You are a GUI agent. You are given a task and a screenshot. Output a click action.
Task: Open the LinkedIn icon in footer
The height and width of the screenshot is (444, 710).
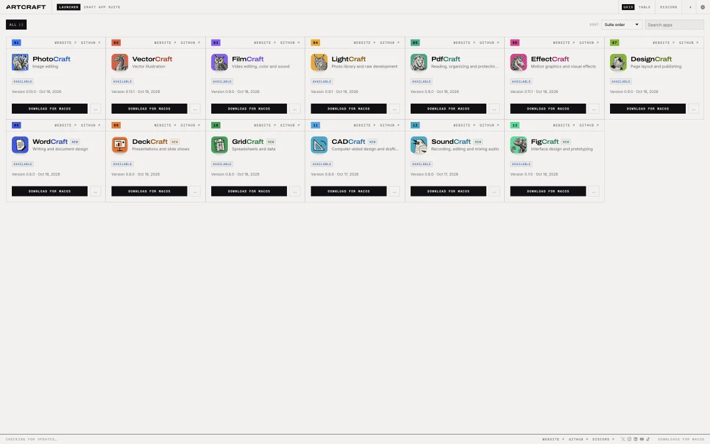[x=635, y=439]
